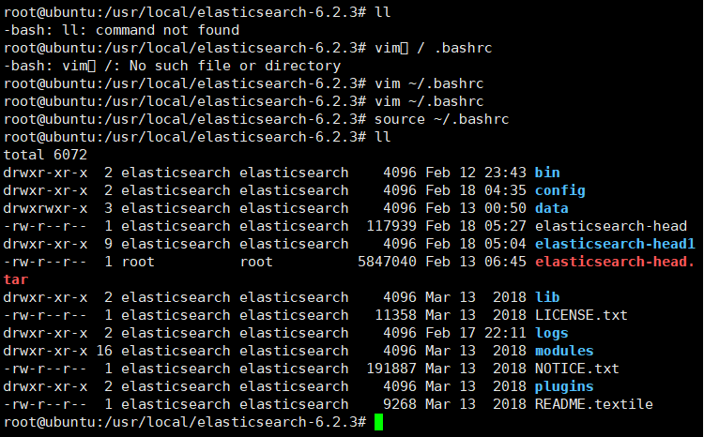Click the first 'root' owner on tar row
This screenshot has height=437, width=704.
(x=138, y=262)
